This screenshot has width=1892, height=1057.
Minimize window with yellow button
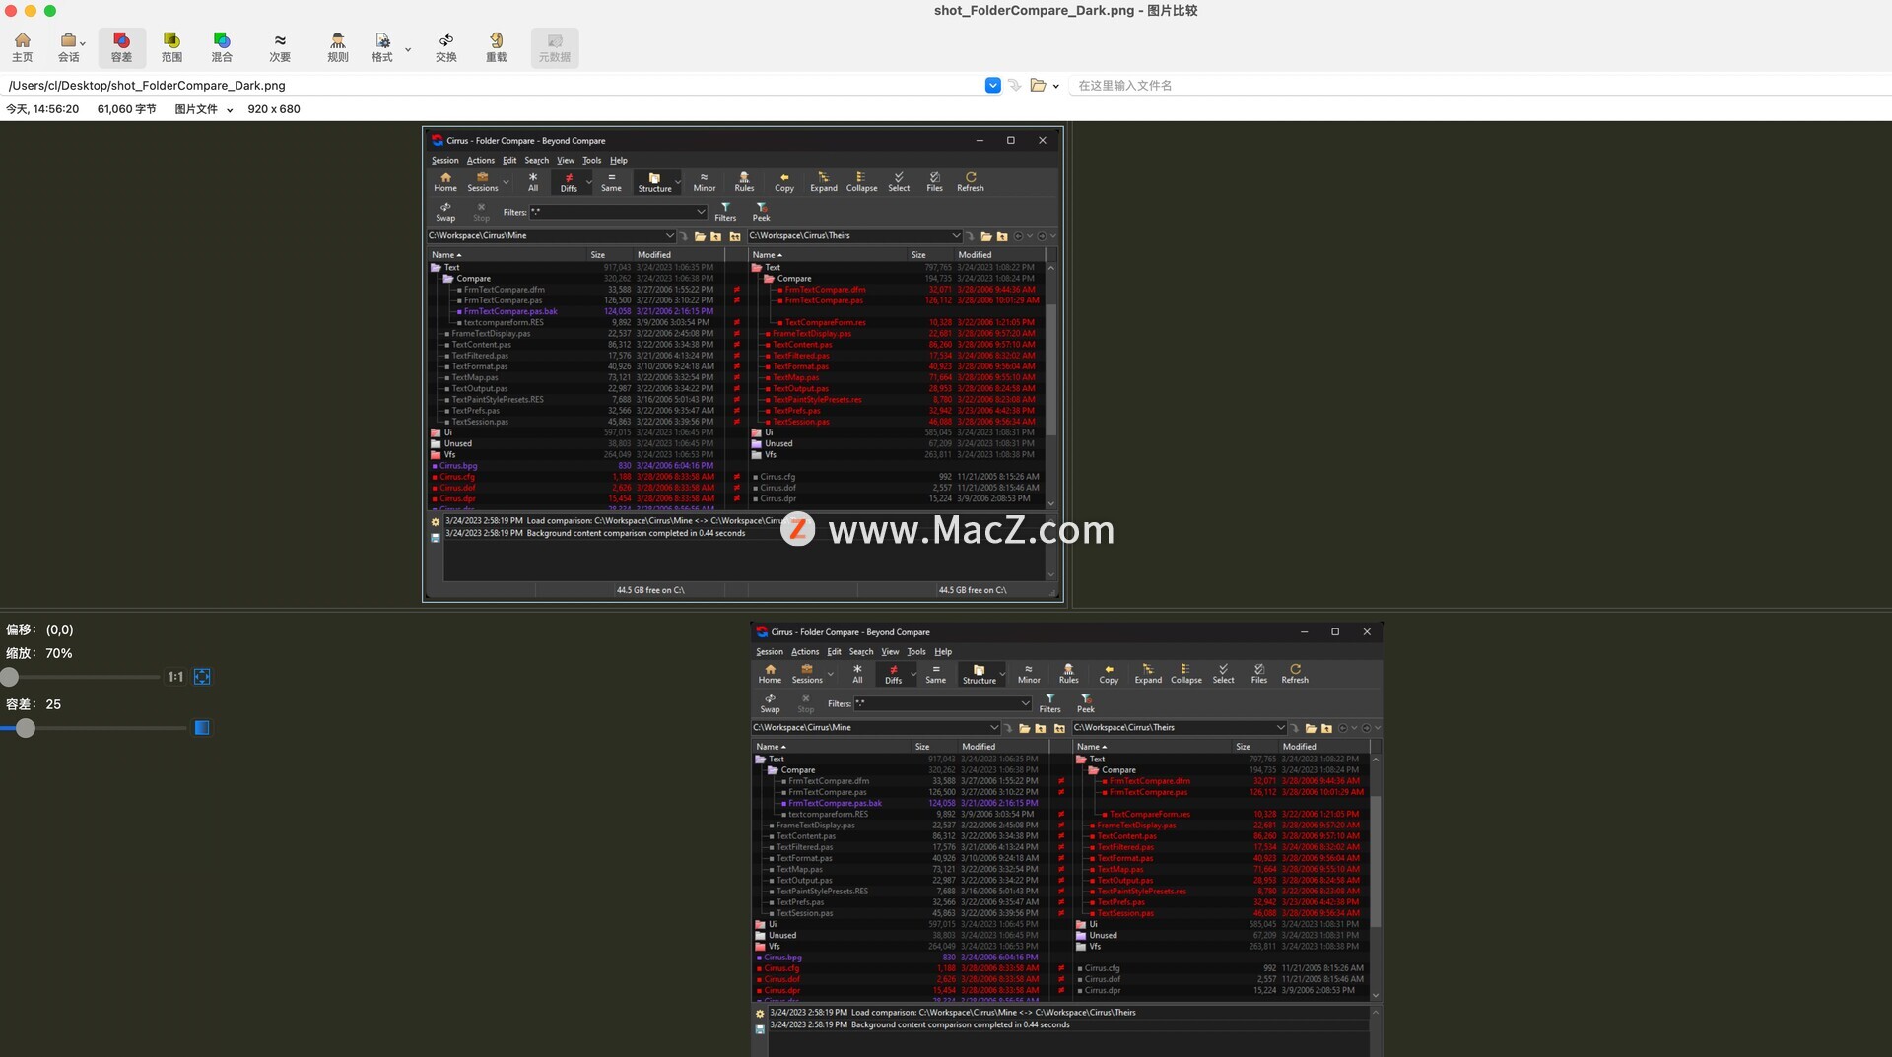(31, 11)
